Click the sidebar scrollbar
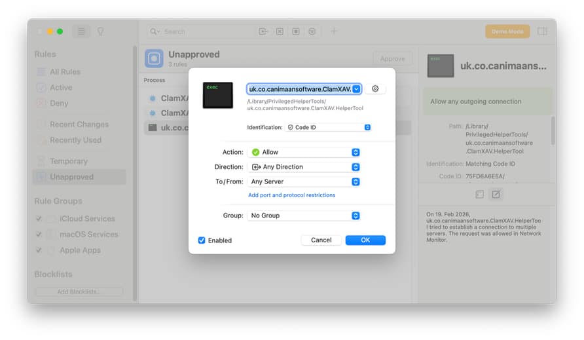 pos(136,174)
